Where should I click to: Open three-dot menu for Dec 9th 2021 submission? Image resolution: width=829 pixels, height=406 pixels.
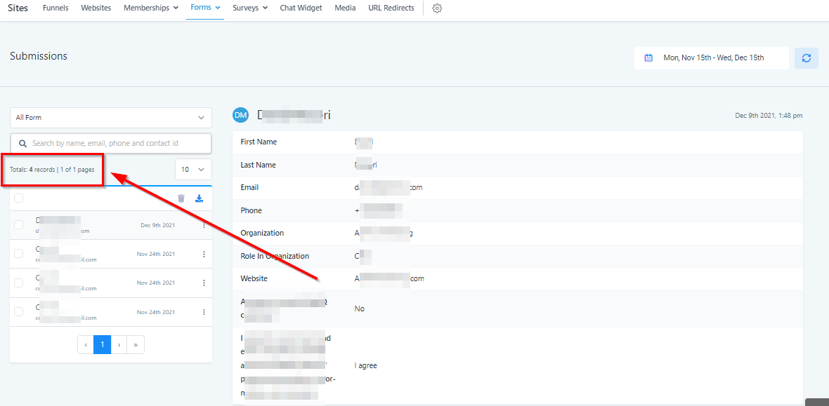[x=204, y=225]
